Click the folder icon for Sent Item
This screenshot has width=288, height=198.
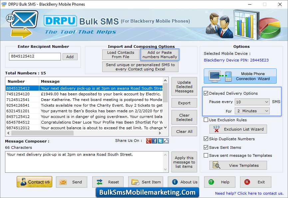tap(136, 182)
